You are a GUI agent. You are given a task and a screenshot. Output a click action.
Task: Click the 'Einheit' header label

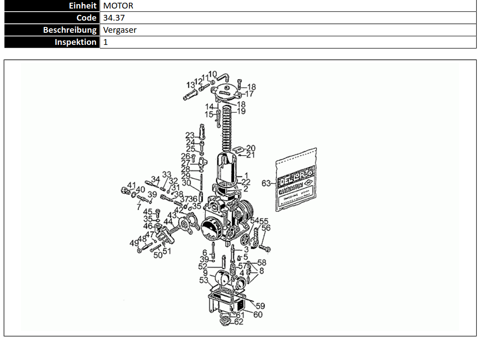(x=83, y=6)
